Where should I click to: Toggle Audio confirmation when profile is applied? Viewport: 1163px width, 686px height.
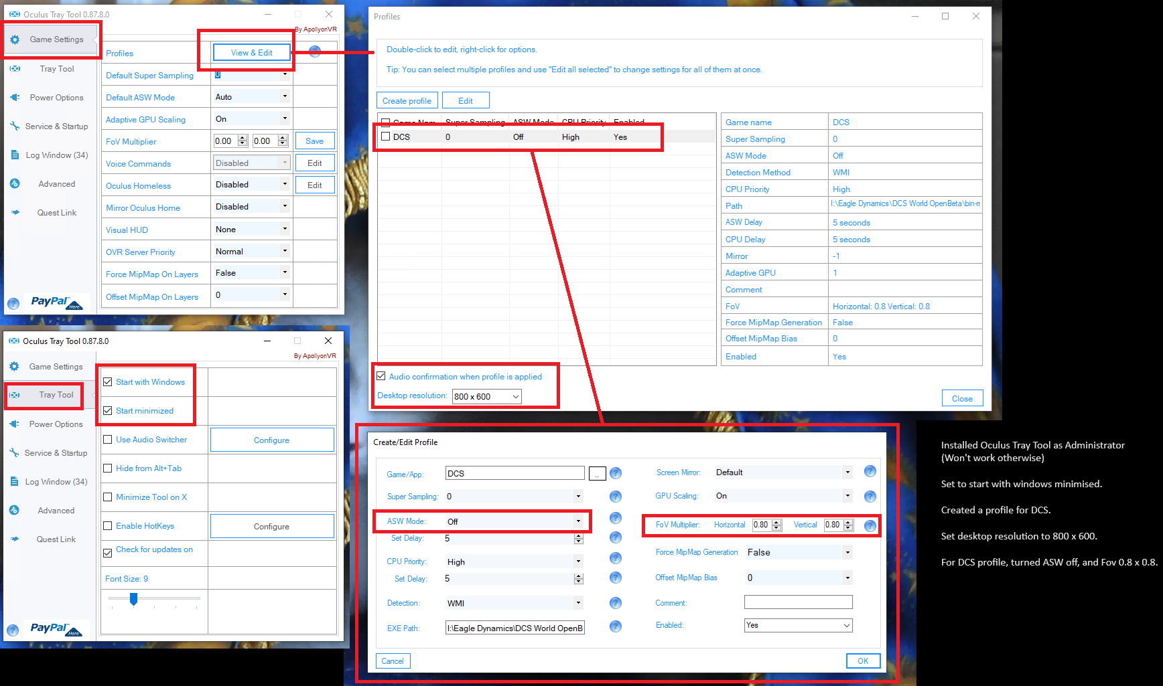381,376
